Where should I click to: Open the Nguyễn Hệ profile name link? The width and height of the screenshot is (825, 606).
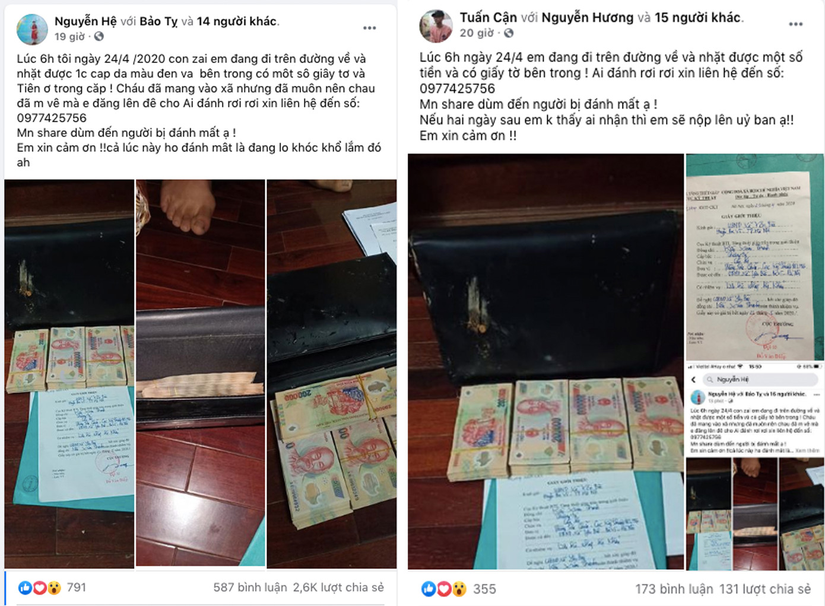point(85,21)
